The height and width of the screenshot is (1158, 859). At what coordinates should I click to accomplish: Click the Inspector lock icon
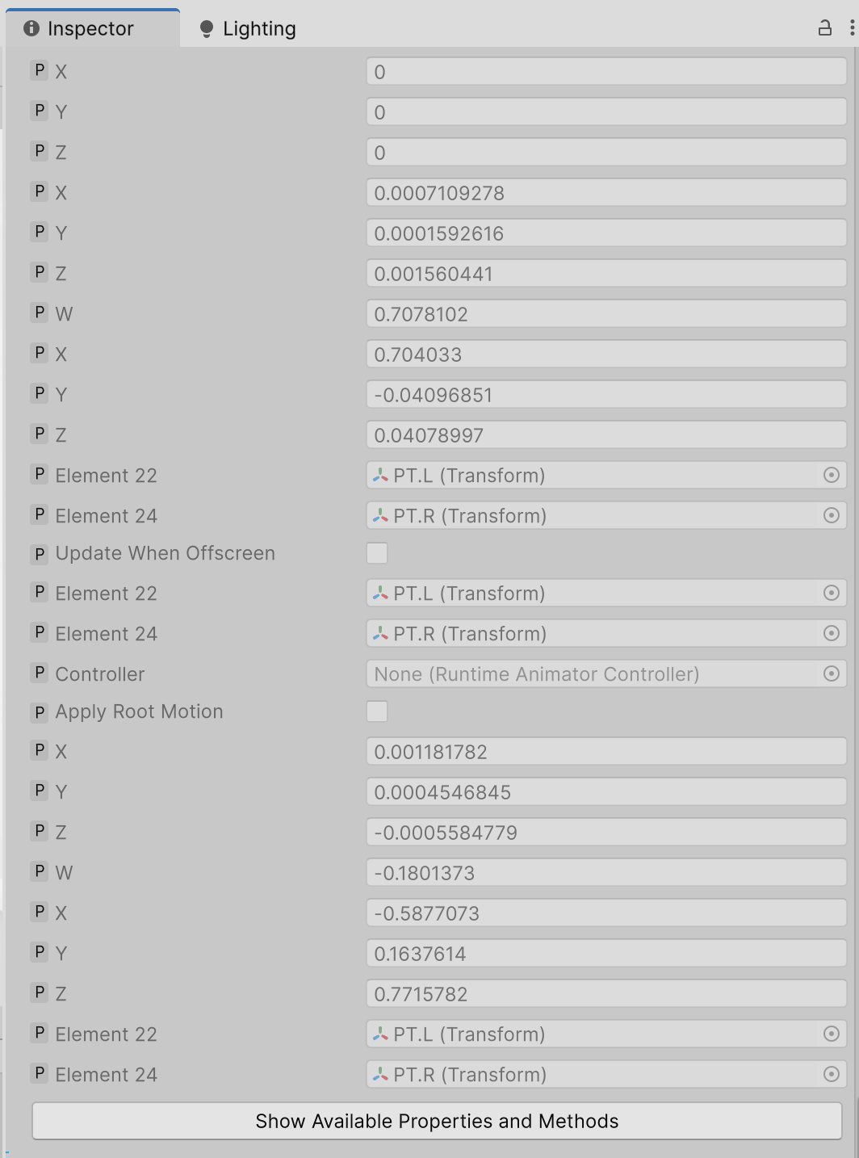[x=824, y=28]
